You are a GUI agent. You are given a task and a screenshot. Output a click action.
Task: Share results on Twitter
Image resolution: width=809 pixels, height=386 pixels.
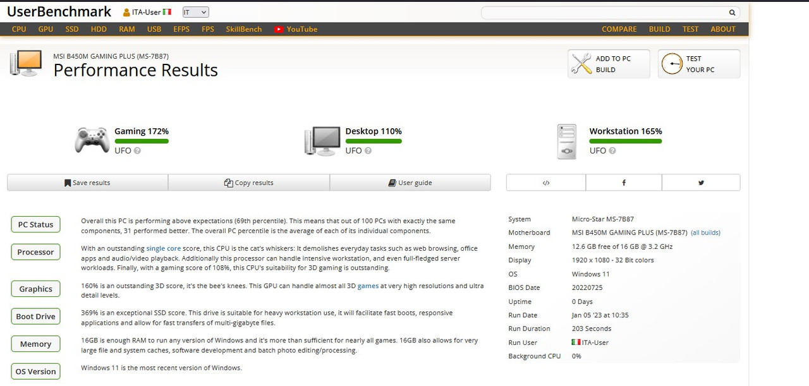(701, 183)
